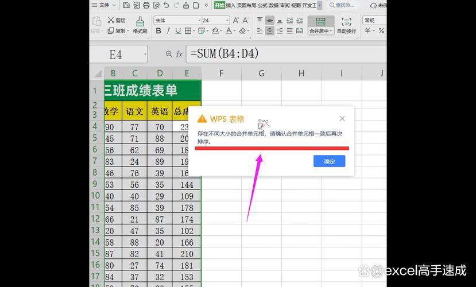Decrease font size with A- icon
The width and height of the screenshot is (476, 287).
246,20
